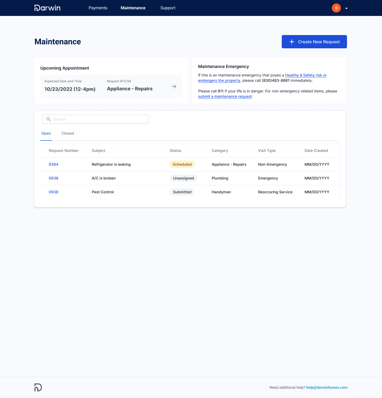Open the Support menu item
Screen dimensions: 382x398
(x=168, y=8)
